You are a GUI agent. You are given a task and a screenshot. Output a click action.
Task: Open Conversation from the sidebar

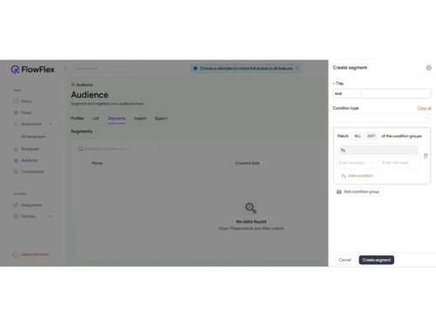coord(32,172)
